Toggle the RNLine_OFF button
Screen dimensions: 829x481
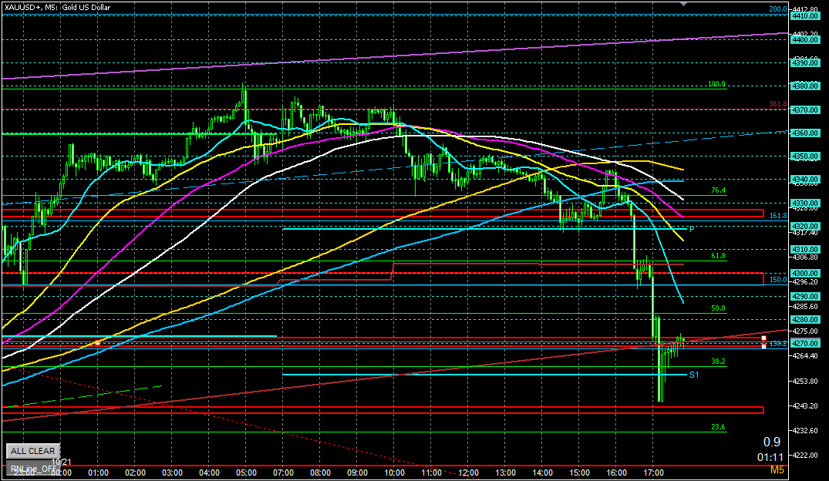click(31, 468)
